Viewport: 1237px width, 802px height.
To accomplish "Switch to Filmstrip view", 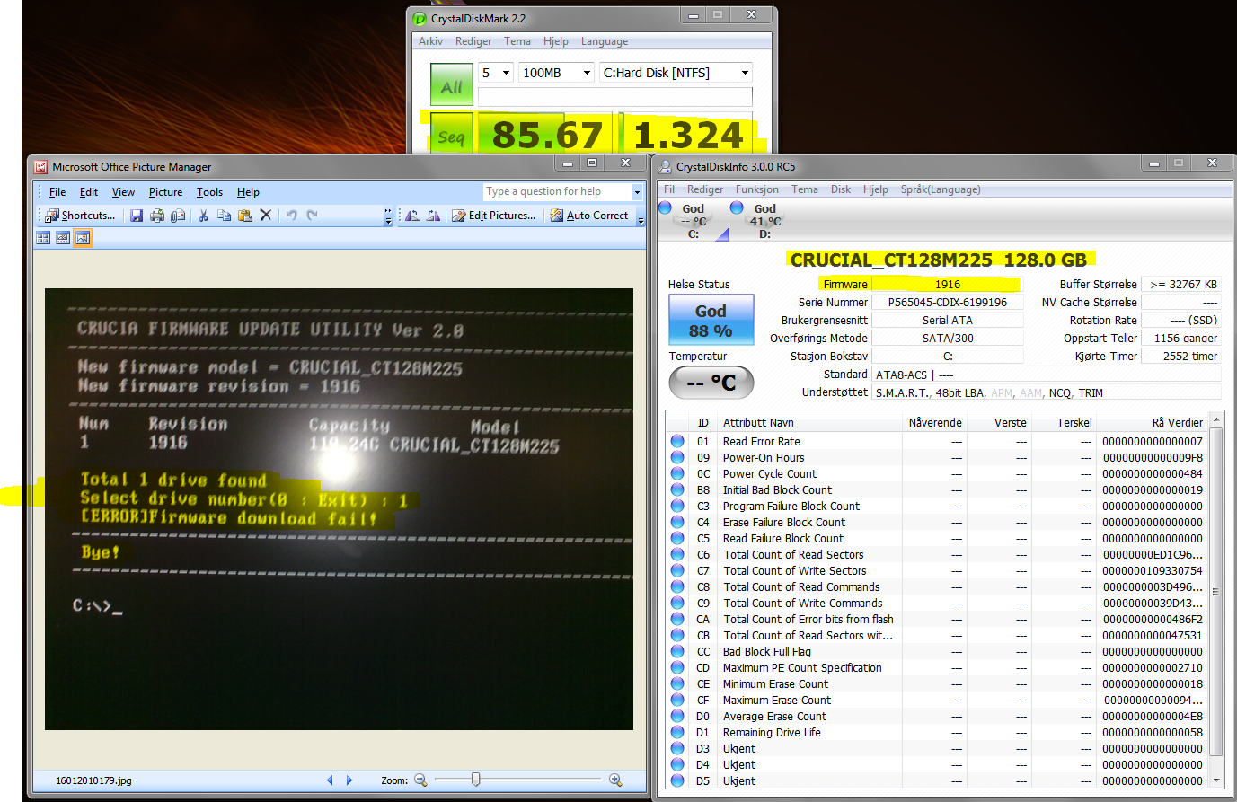I will point(63,238).
